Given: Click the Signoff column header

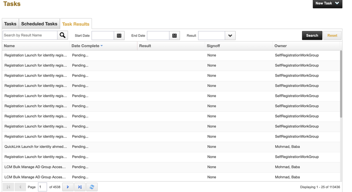Looking at the screenshot, I should pos(239,46).
